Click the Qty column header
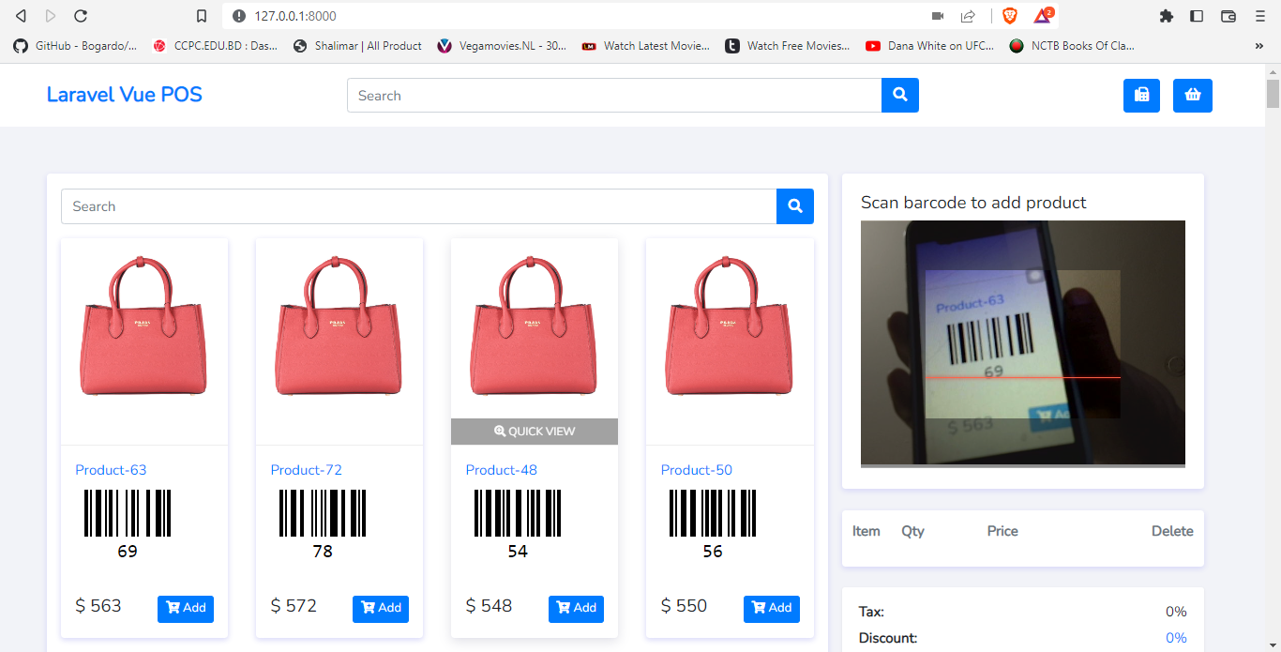The width and height of the screenshot is (1281, 652). [912, 531]
